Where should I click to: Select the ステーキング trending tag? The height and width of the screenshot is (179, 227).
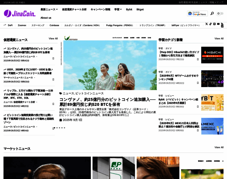point(38,25)
